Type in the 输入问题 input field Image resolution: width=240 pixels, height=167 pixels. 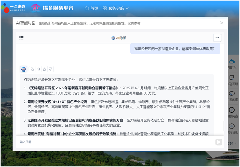pos(114,142)
